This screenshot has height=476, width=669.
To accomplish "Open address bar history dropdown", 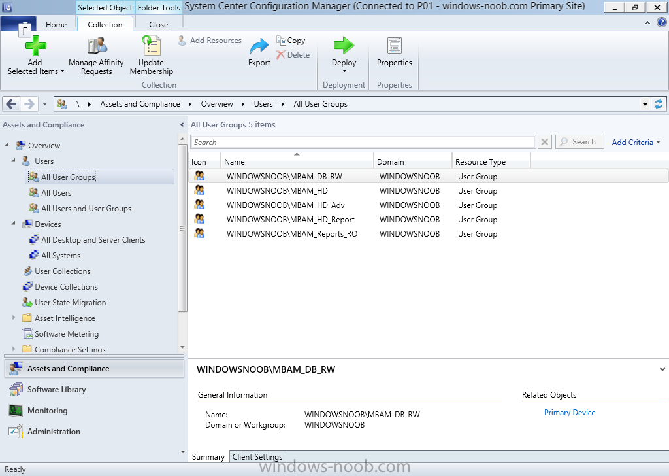I will pyautogui.click(x=645, y=104).
